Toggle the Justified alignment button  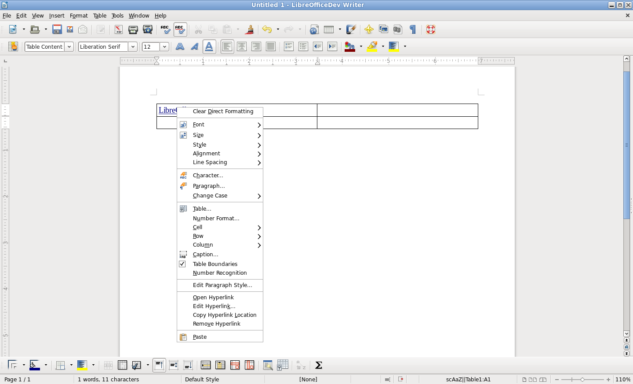coord(270,47)
